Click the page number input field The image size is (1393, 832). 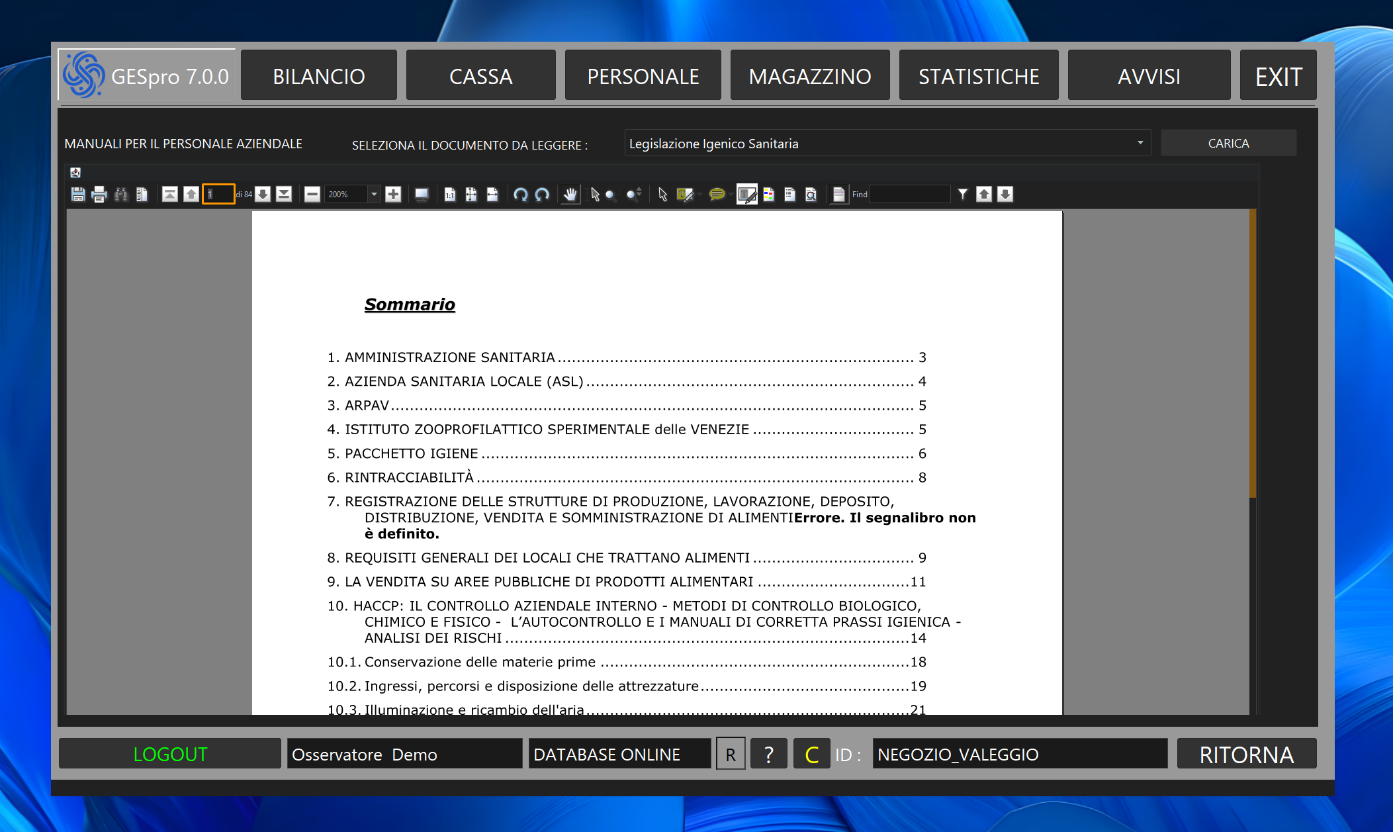218,195
